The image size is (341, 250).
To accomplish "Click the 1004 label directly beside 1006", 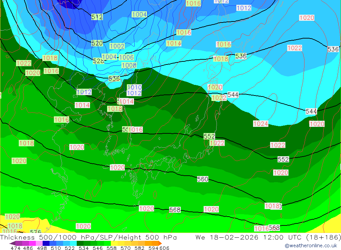I will (109, 57).
